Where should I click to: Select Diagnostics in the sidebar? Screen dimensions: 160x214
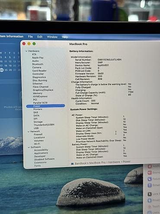39,77
